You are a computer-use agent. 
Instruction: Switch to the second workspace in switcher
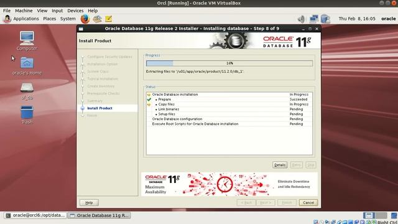(x=381, y=216)
